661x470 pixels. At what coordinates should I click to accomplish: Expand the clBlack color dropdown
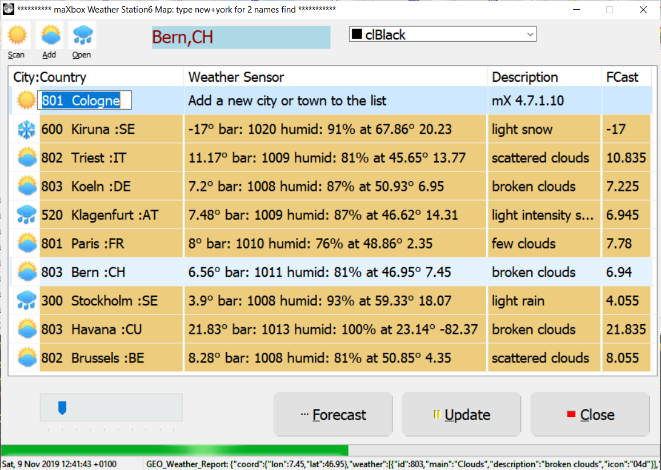point(530,35)
